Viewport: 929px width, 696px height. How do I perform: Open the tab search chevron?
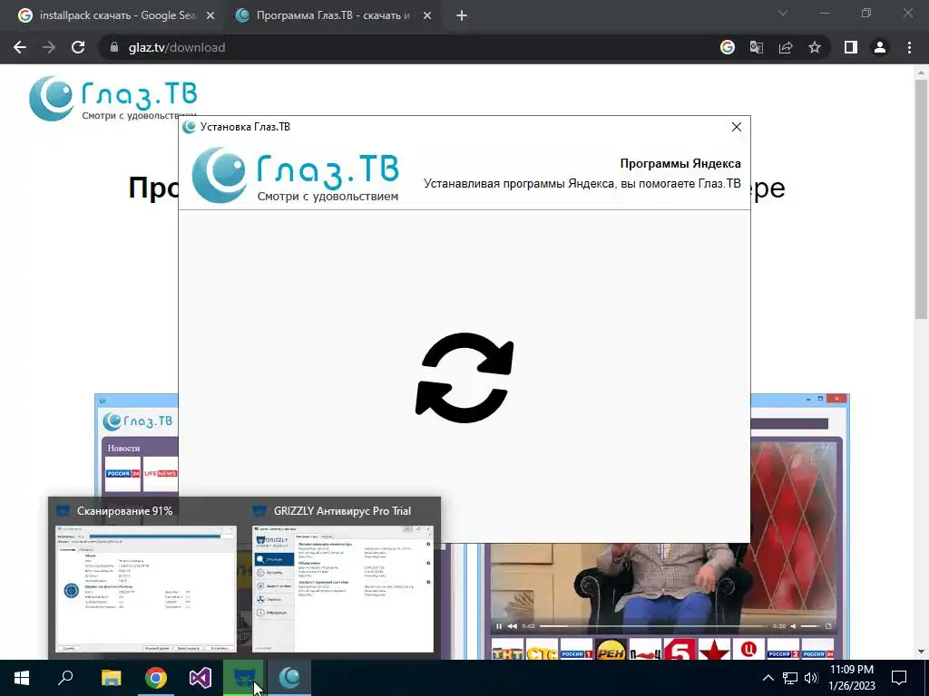tap(783, 13)
